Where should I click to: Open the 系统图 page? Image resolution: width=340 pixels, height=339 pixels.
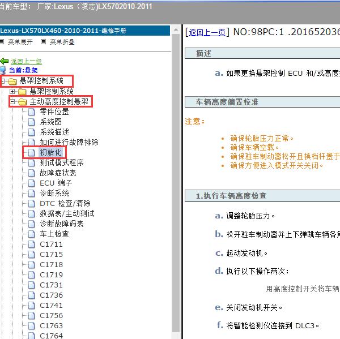pos(50,122)
